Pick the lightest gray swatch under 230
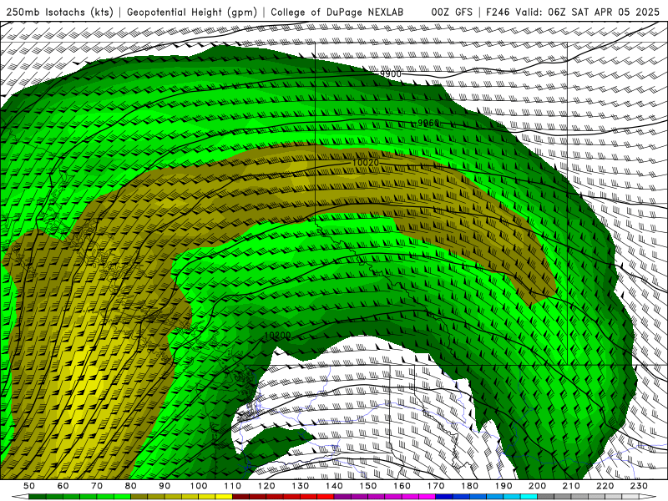The image size is (668, 501). click(x=630, y=496)
